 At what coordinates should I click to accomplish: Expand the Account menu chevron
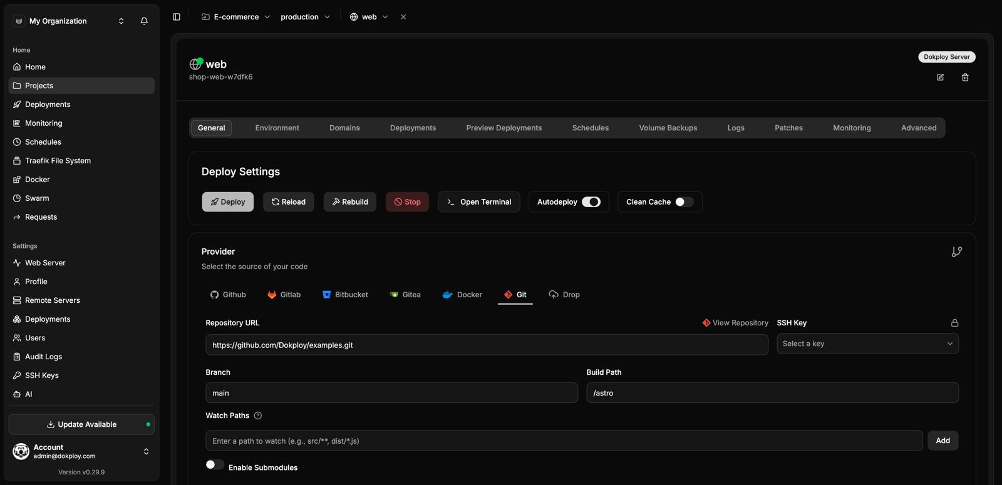click(x=146, y=451)
